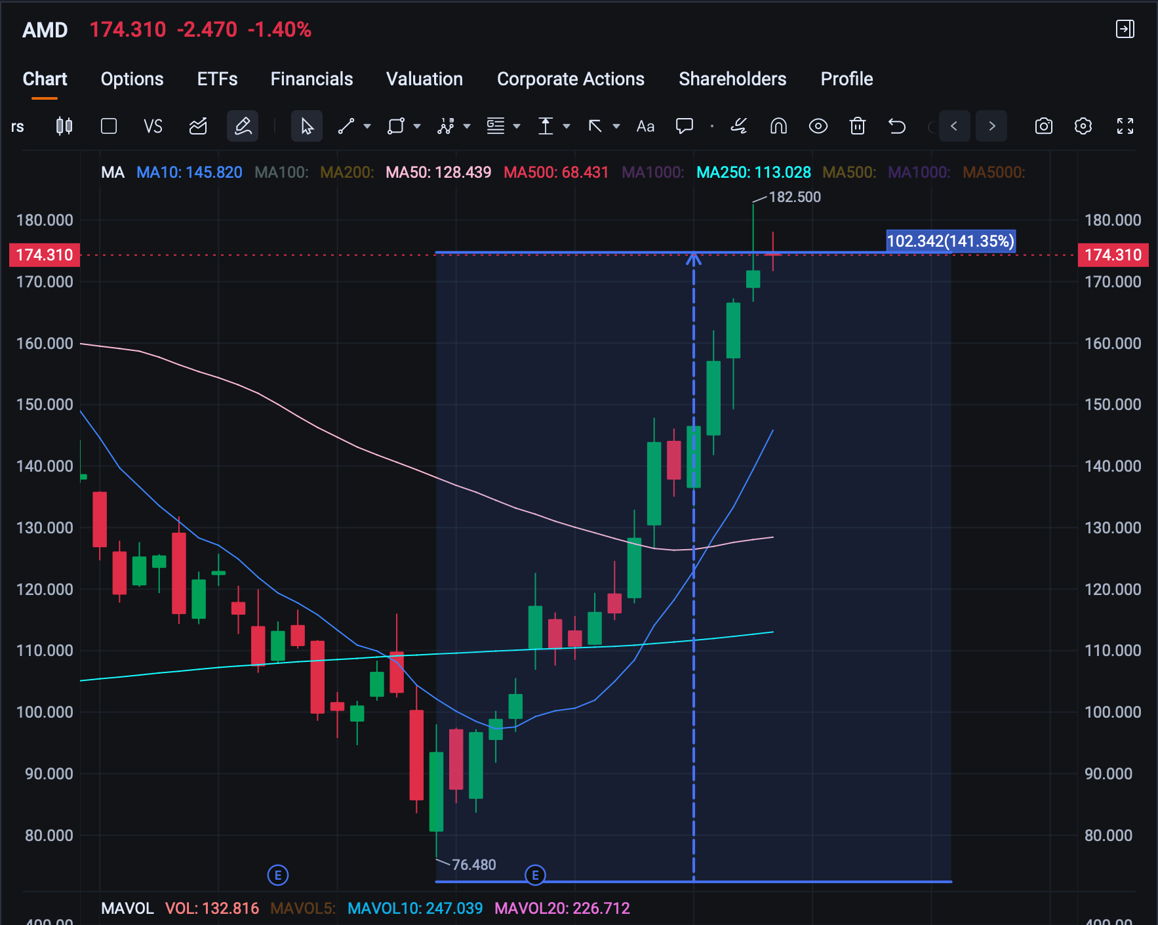Expand the shape tools dropdown arrow
This screenshot has height=925, width=1158.
pyautogui.click(x=417, y=126)
